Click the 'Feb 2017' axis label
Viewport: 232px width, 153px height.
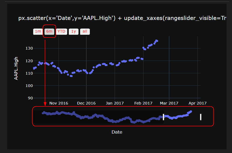tap(143, 103)
